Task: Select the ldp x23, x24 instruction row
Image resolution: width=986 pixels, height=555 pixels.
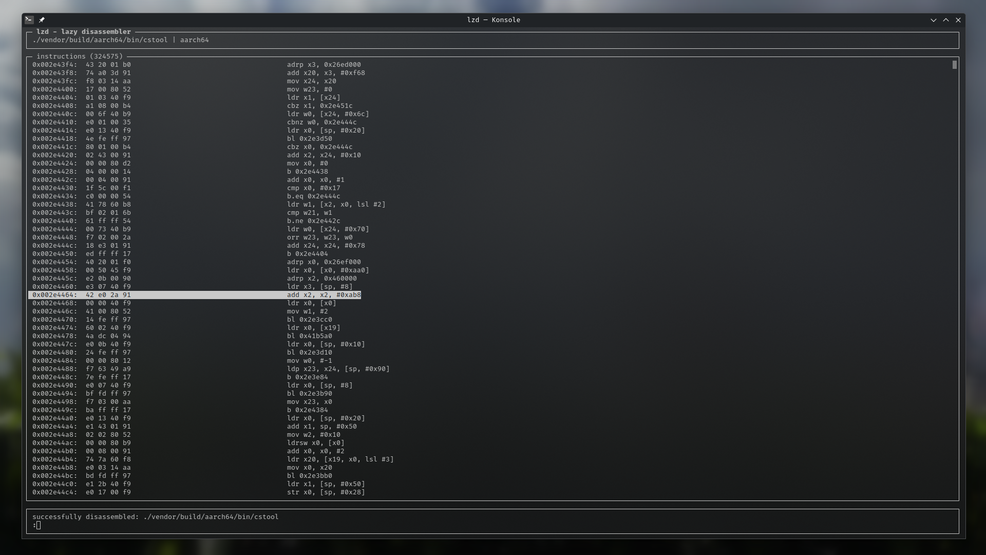Action: coord(338,369)
